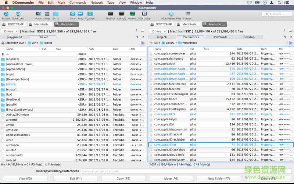Select the playground tab in the left panel

click(14, 37)
